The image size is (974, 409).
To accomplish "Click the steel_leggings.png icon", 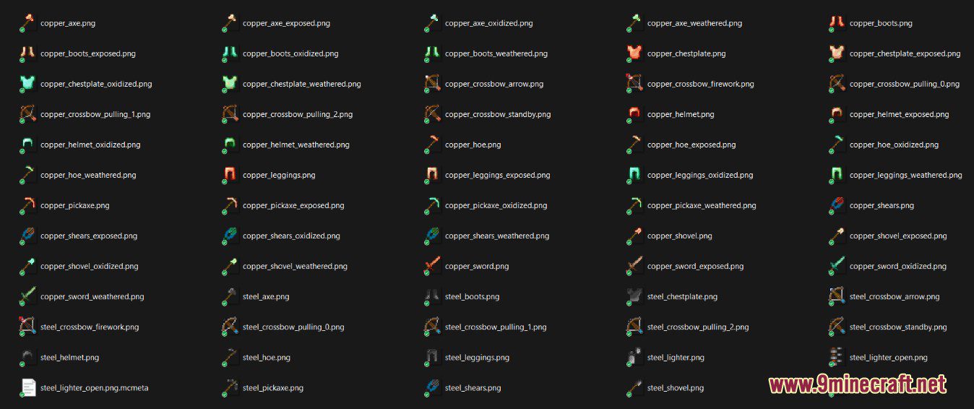I will coord(432,357).
